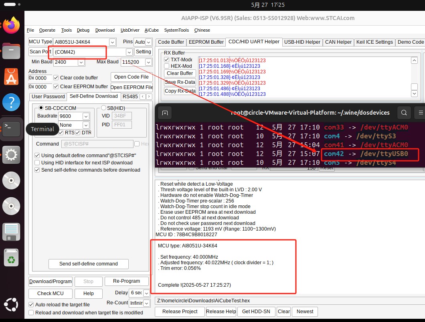
Task: Click the search icon in the Terminal header
Action: point(404,113)
